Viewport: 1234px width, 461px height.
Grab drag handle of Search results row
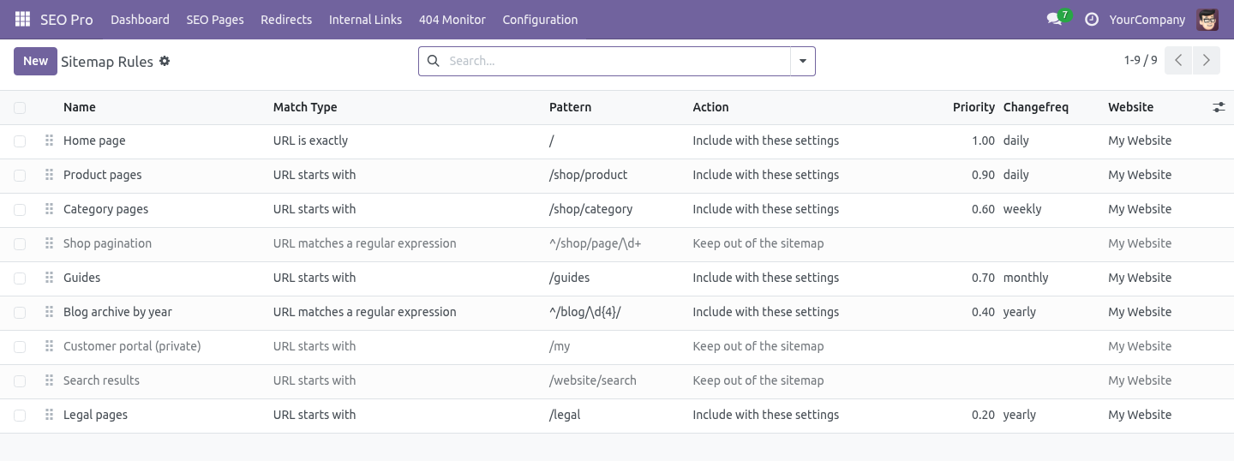tap(49, 380)
